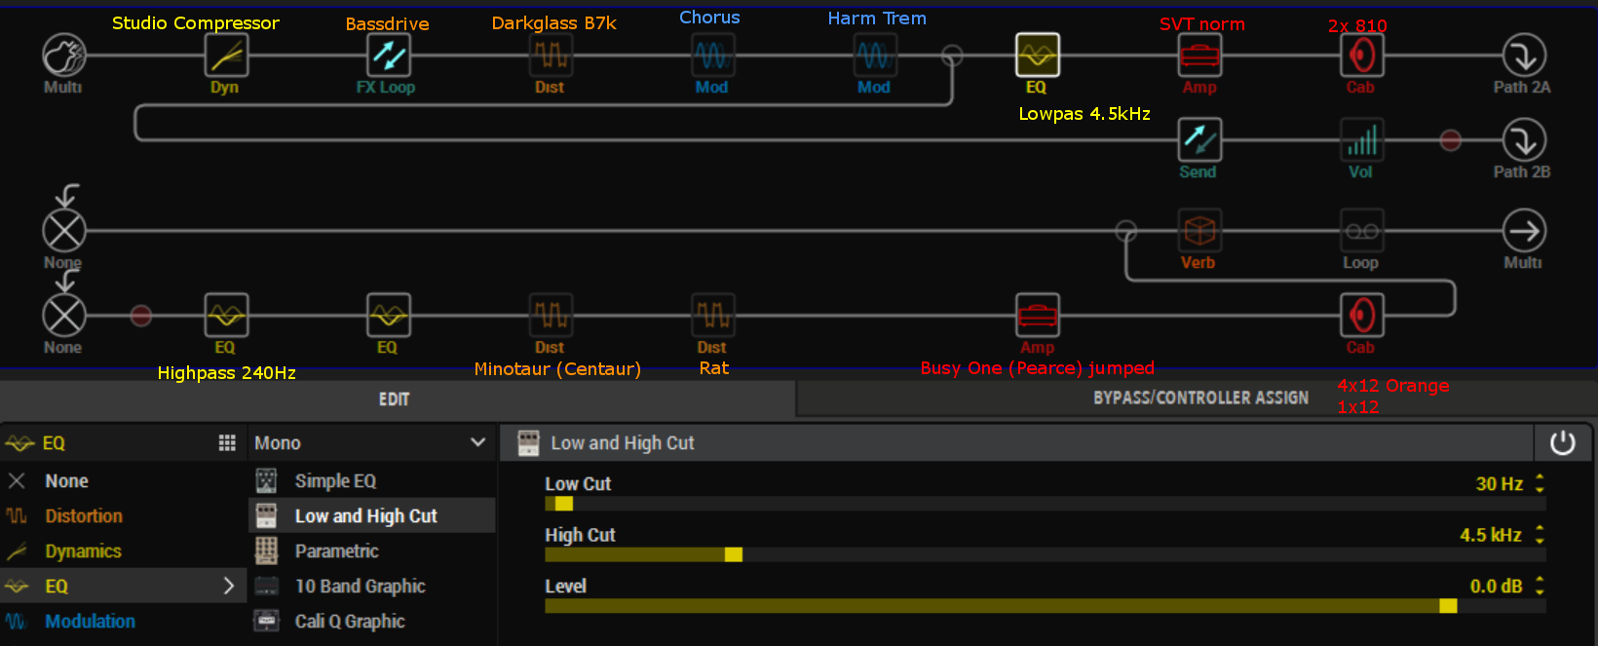Click the High Cut value stepper arrows
This screenshot has height=646, width=1598.
[x=1540, y=535]
